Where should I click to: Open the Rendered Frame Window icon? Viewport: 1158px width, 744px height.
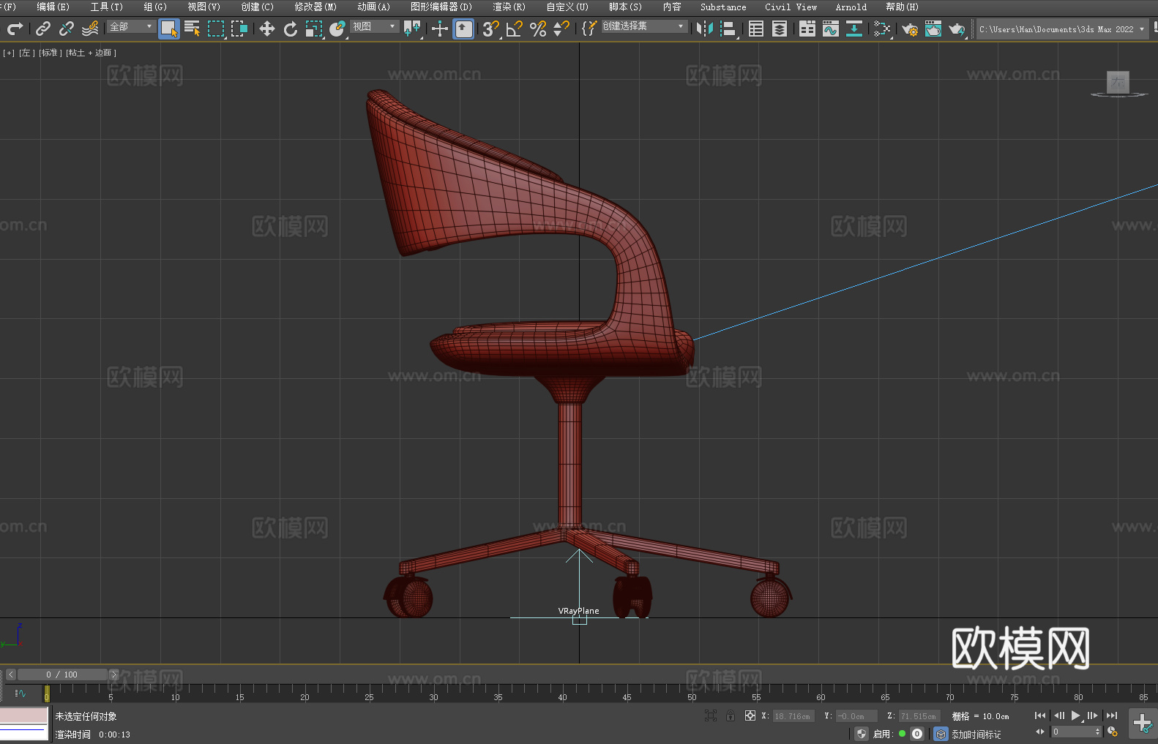point(933,29)
